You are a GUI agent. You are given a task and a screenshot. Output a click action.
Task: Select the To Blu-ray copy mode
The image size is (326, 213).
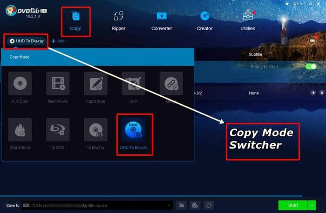[x=95, y=134]
